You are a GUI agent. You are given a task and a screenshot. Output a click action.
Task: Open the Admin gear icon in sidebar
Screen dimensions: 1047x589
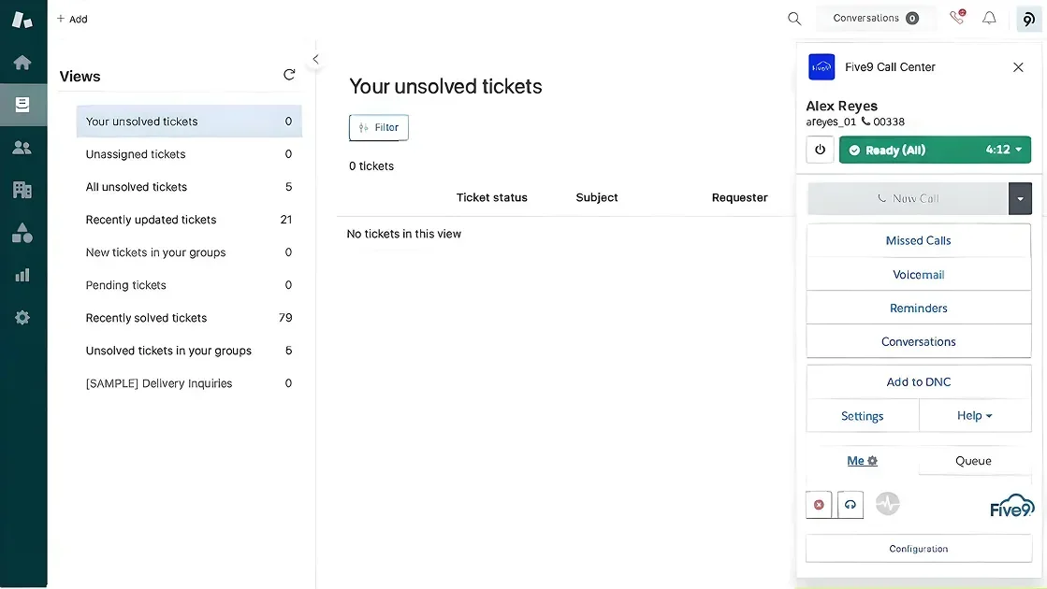point(22,318)
